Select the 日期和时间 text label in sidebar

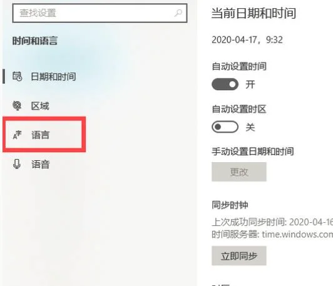pos(53,76)
